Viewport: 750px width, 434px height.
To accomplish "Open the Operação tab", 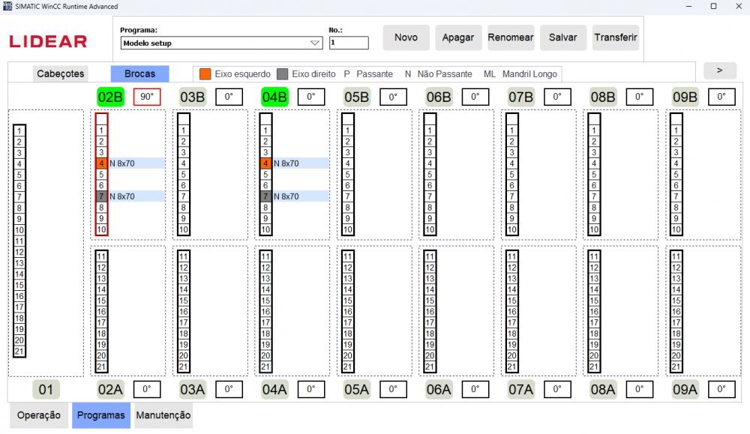I will 39,415.
